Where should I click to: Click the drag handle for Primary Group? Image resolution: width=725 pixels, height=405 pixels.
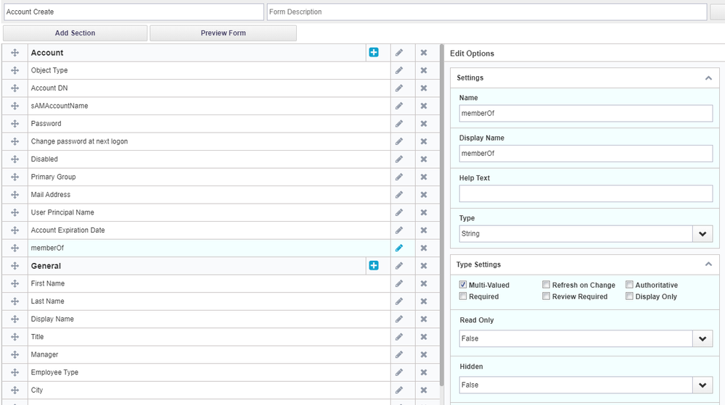[x=15, y=177]
